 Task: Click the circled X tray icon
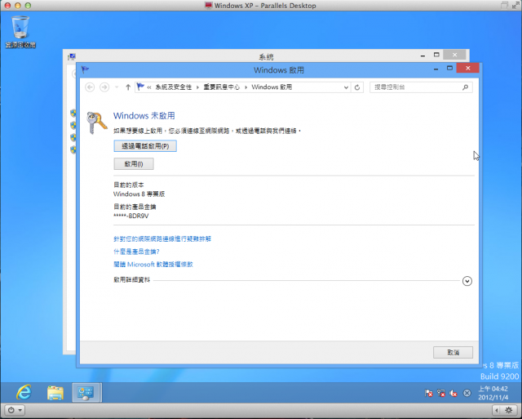[x=467, y=394]
